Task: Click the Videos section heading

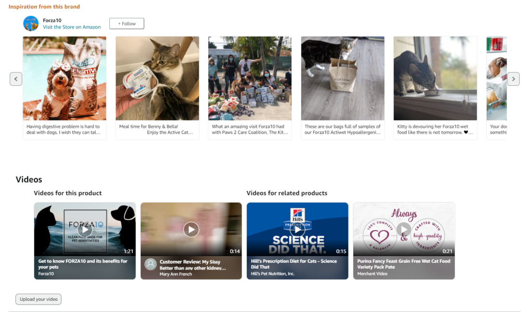Action: point(29,179)
